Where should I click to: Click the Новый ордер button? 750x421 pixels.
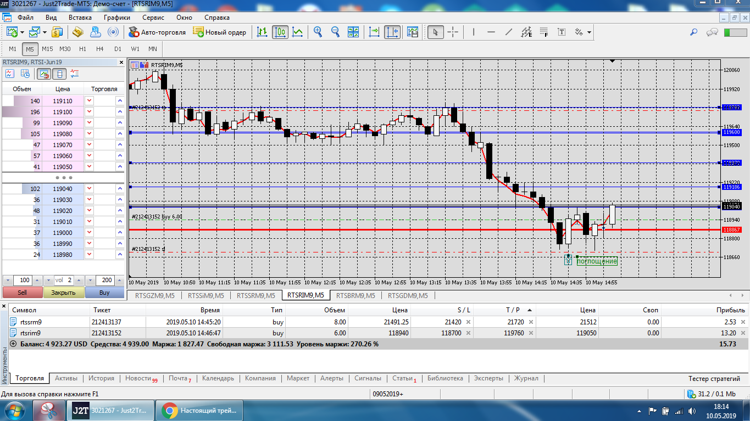[x=220, y=32]
